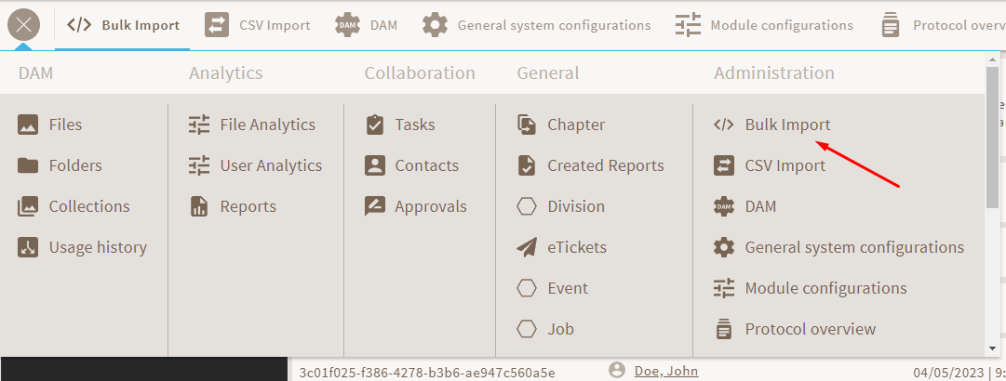Screen dimensions: 1006x381
Task: Click the Tasks clipboard icon
Action: [375, 125]
